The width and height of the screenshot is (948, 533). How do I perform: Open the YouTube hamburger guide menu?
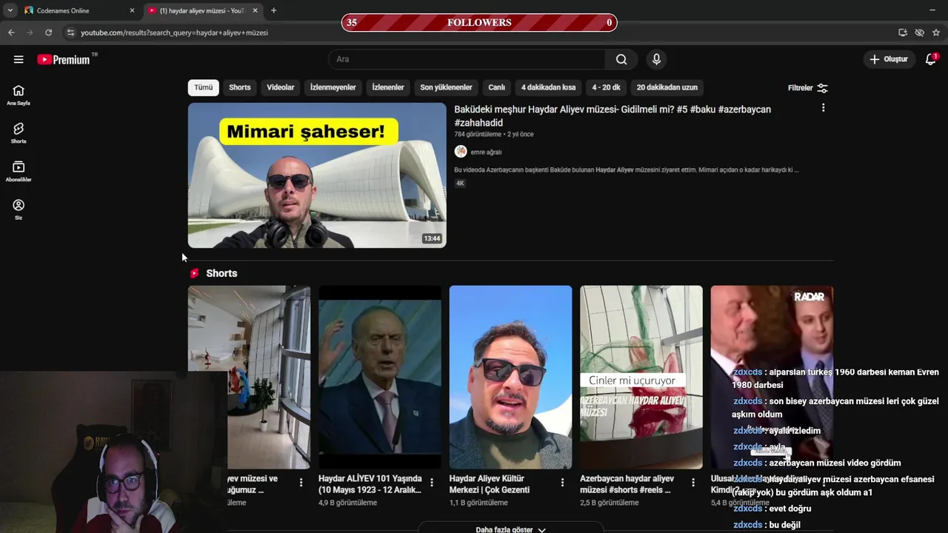pyautogui.click(x=19, y=59)
